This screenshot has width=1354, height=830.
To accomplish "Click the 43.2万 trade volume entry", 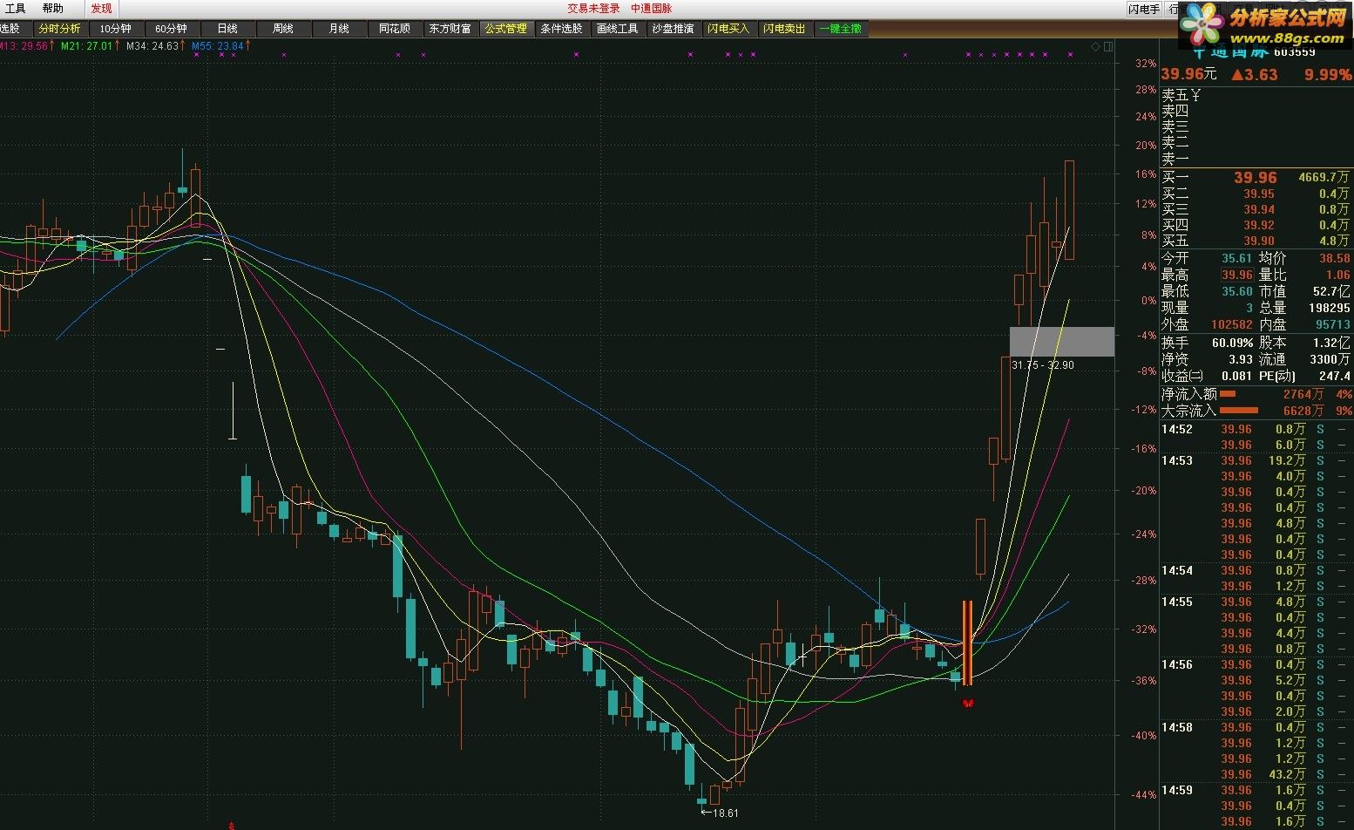I will click(x=1287, y=774).
